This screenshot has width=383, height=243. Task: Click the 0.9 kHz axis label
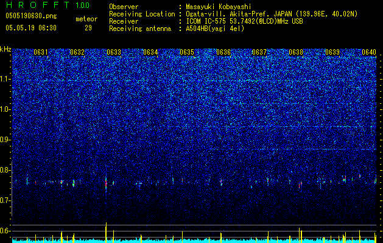[5, 140]
